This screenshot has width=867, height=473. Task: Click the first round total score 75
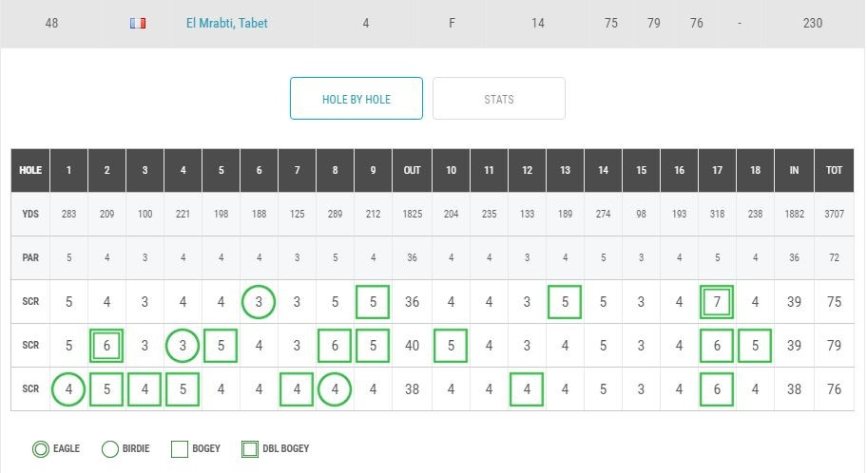[x=834, y=302]
